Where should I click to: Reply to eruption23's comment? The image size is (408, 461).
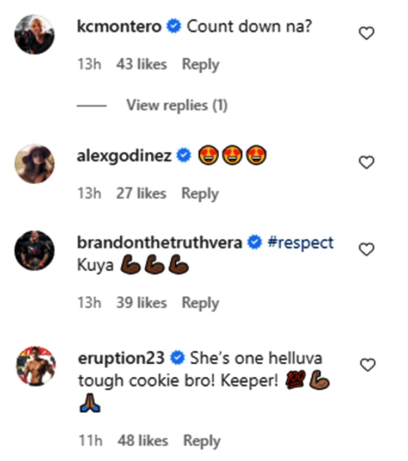(201, 441)
